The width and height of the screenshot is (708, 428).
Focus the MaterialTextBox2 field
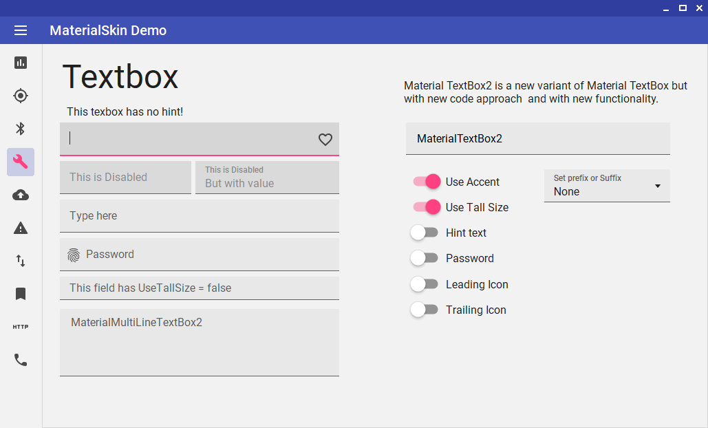(538, 138)
